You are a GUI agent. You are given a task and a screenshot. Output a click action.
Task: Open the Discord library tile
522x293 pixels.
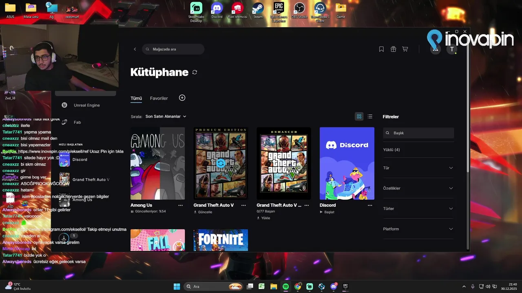[347, 164]
